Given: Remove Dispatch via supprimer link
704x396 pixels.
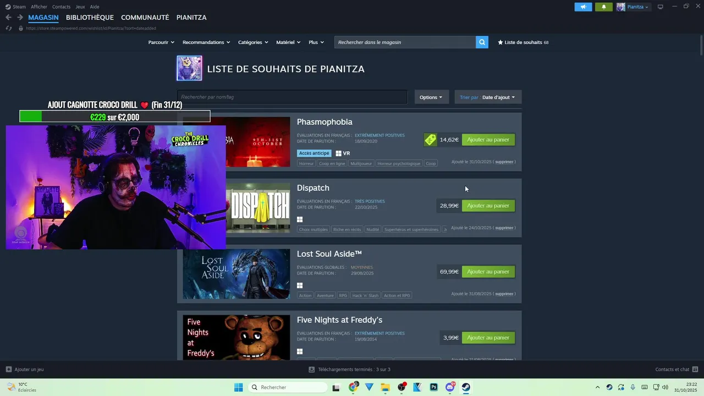Looking at the screenshot, I should tap(504, 228).
